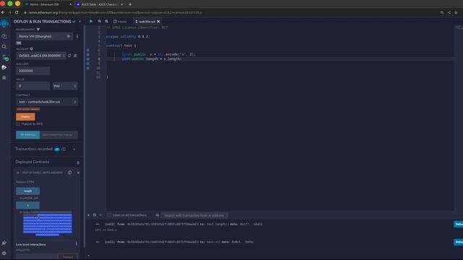463x260 pixels.
Task: Open the Plugin Manager icon
Action: [x=4, y=243]
